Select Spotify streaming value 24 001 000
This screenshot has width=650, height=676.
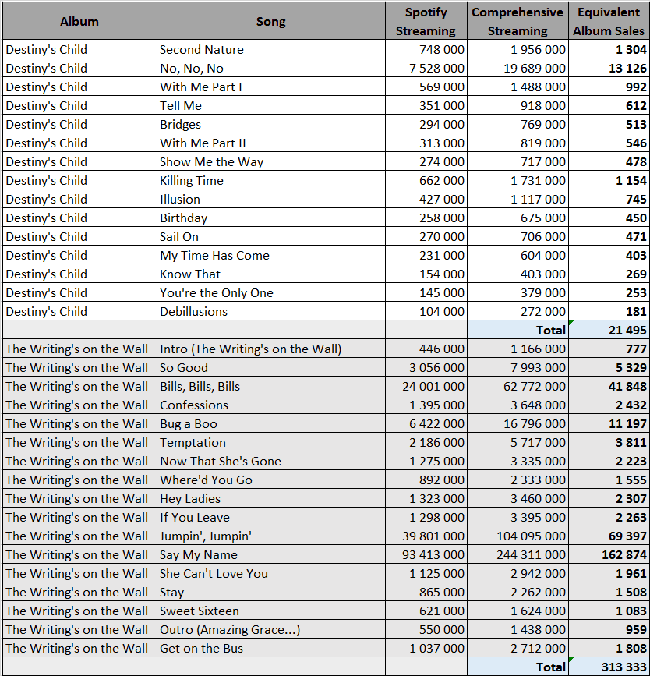pyautogui.click(x=426, y=386)
